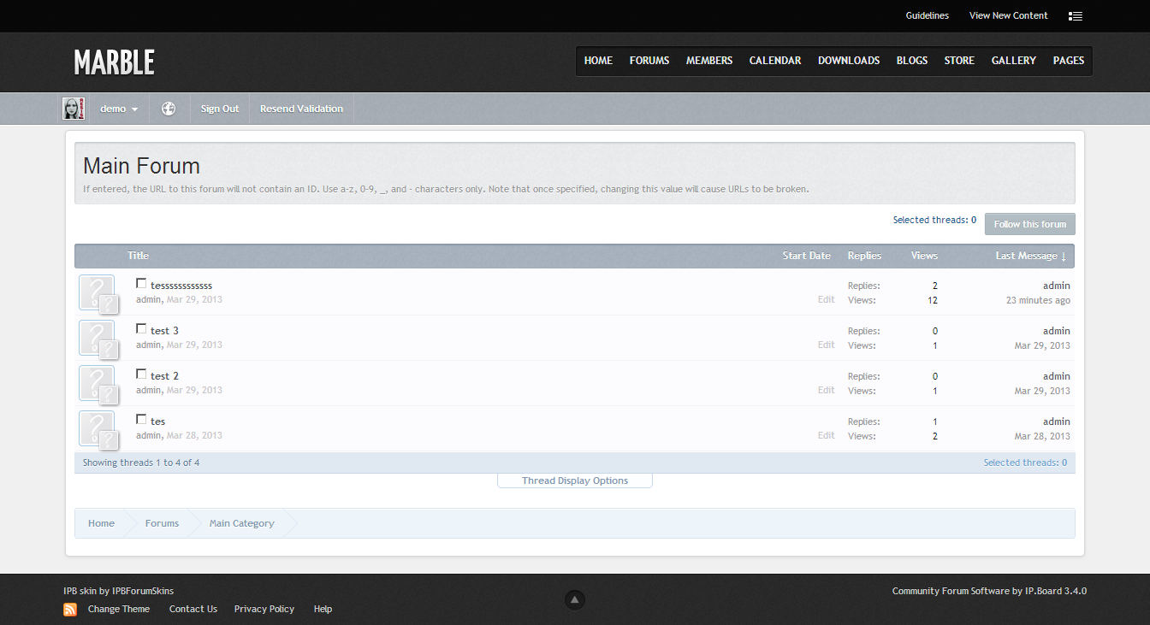Click IPB skin by IPBForumSkins link
Viewport: 1150px width, 625px height.
click(x=119, y=591)
